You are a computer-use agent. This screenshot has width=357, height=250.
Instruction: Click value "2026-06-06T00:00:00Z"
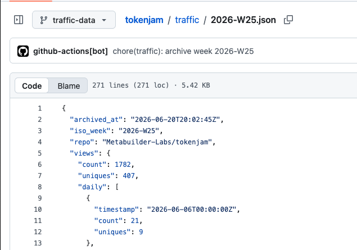coord(192,210)
